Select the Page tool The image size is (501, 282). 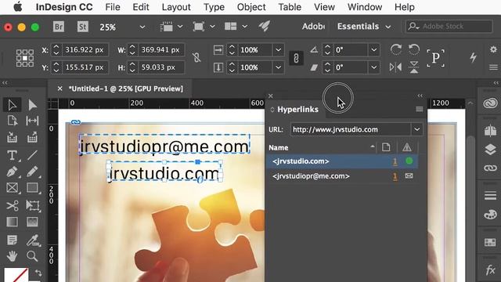tap(13, 121)
